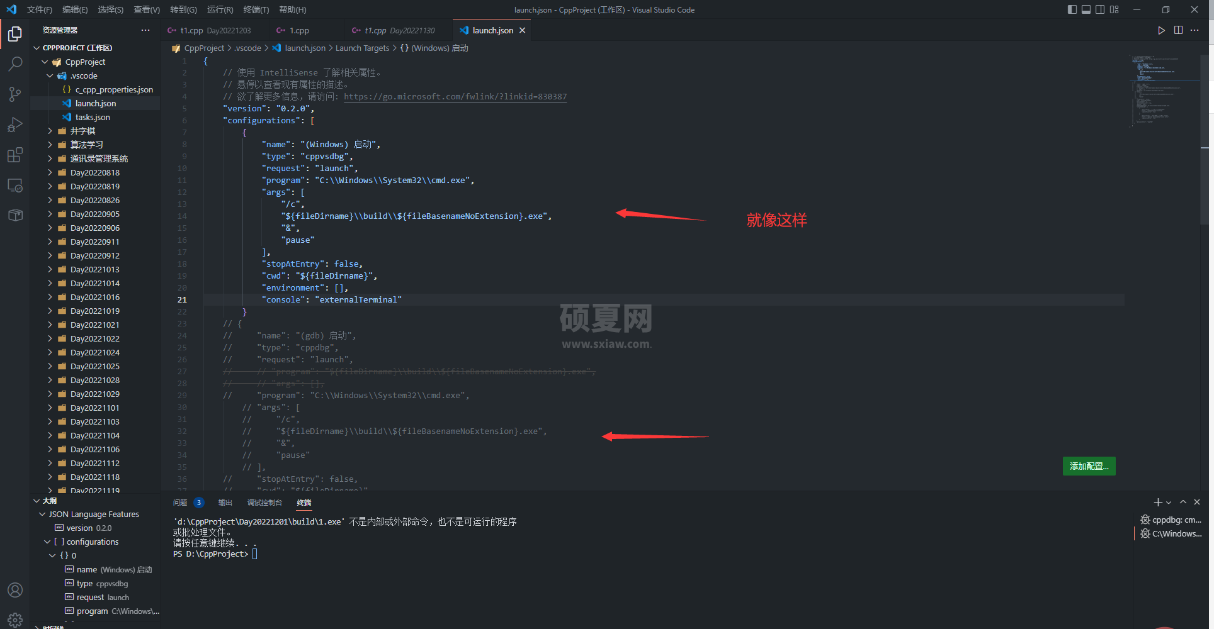This screenshot has height=629, width=1214.
Task: Open the terminal launch profile dropdown arrow
Action: (x=1169, y=502)
